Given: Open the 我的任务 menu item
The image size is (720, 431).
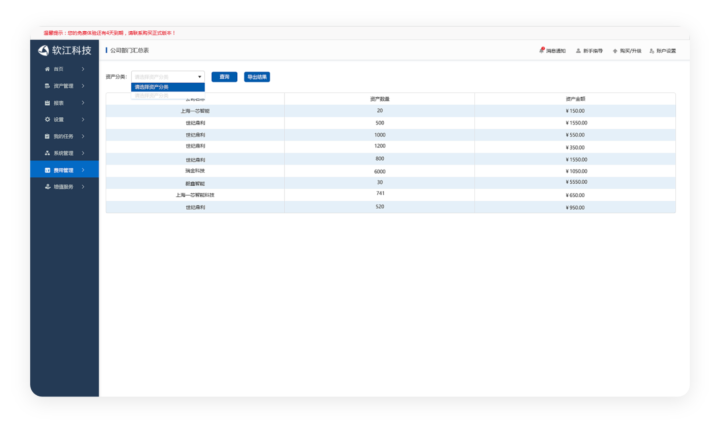Looking at the screenshot, I should click(x=64, y=136).
